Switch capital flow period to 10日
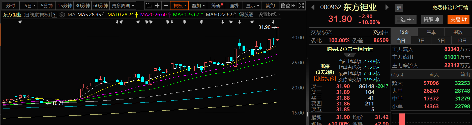This screenshot has height=125, width=472. 461,40
